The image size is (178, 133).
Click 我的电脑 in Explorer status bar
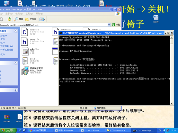(x=100, y=108)
